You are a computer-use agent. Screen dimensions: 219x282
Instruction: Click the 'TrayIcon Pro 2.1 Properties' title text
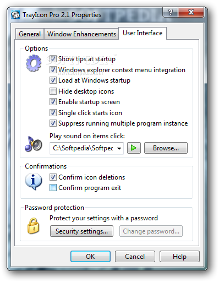point(62,15)
